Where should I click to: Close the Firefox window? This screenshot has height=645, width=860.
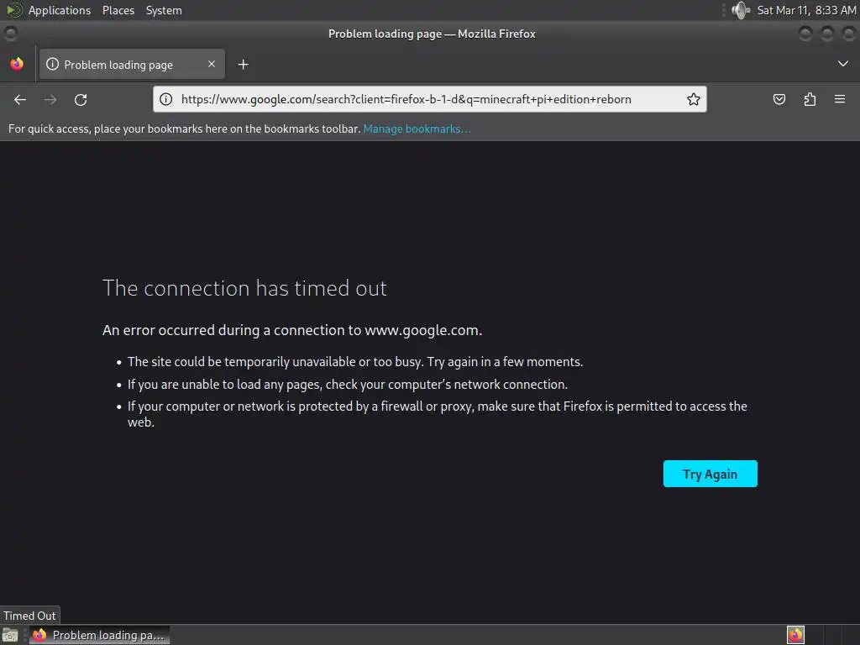(x=849, y=34)
